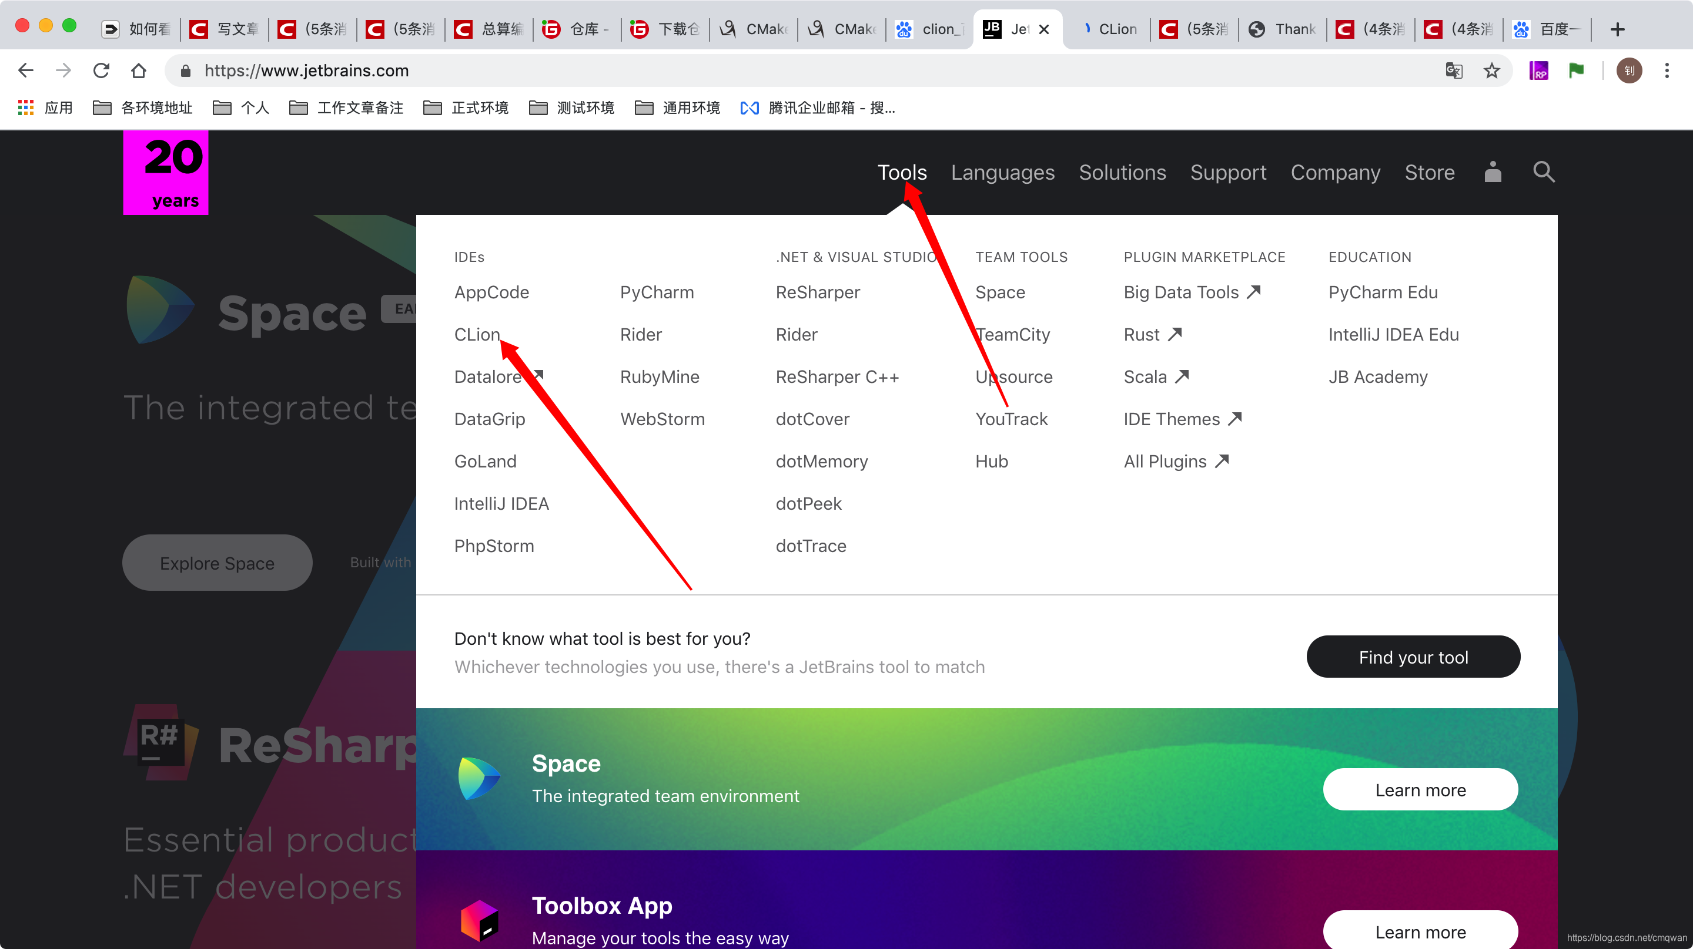Open the WebStorm link
The width and height of the screenshot is (1693, 949).
point(662,419)
